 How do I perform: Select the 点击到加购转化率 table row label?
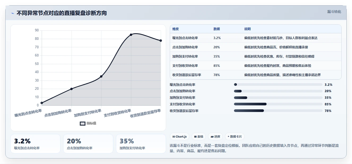tap(185, 47)
